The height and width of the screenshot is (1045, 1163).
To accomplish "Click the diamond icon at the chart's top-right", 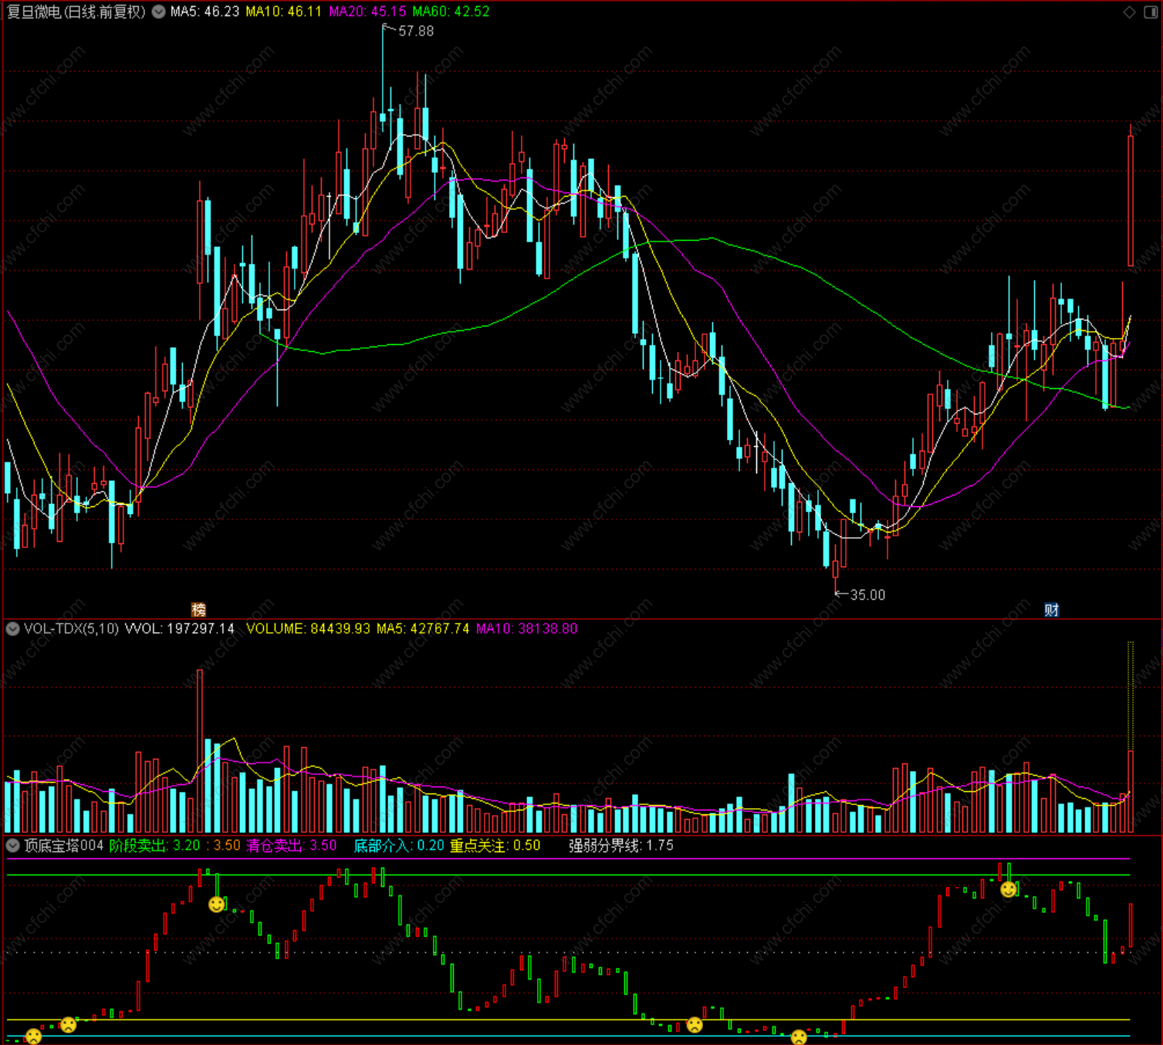I will click(1129, 12).
